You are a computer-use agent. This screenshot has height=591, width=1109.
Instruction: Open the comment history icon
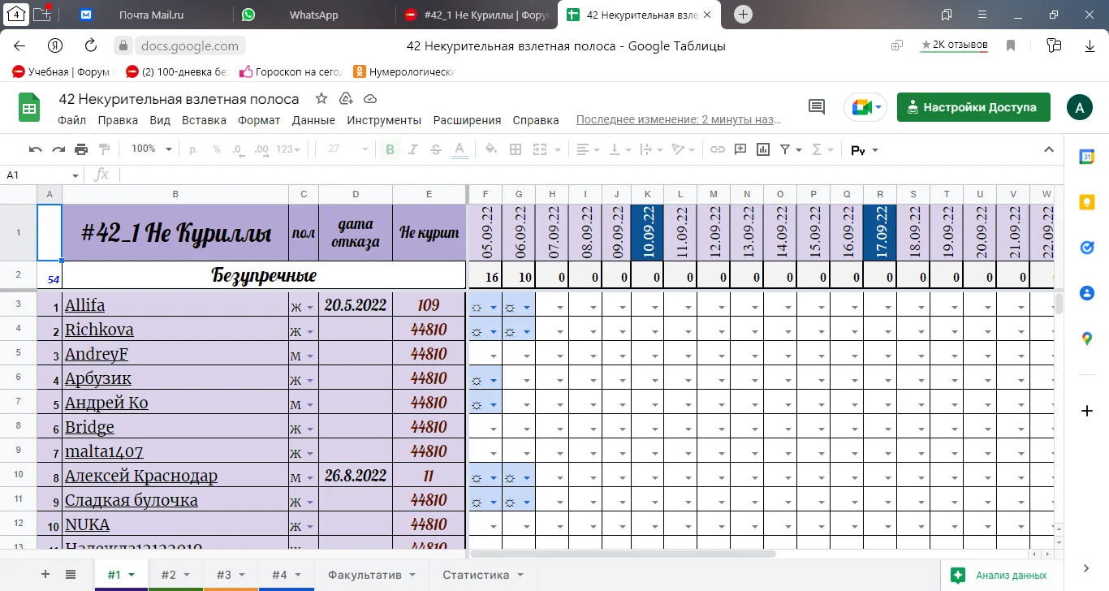tap(816, 106)
